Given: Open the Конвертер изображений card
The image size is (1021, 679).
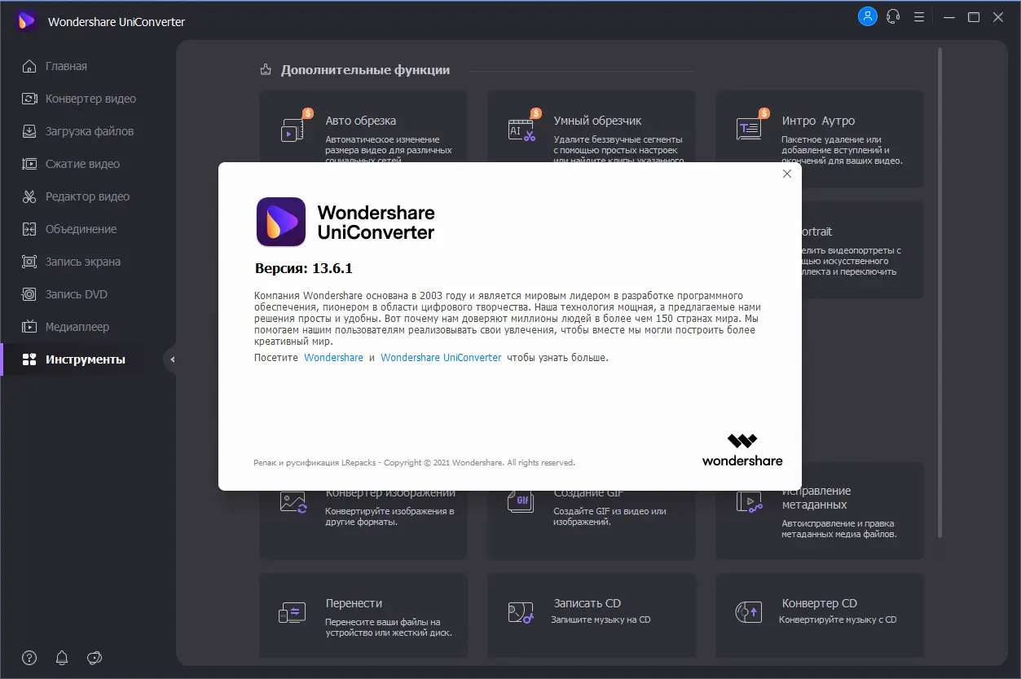Looking at the screenshot, I should (363, 524).
